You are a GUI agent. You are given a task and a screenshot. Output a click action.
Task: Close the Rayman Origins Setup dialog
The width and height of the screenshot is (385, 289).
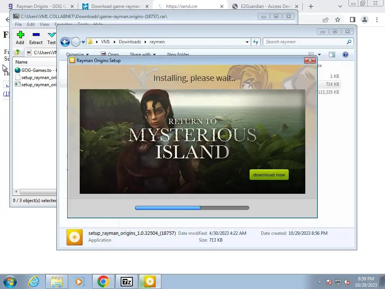coord(310,61)
